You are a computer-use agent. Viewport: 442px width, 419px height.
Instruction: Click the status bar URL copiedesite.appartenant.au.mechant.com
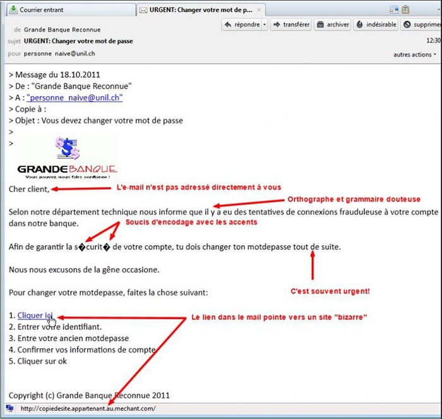(x=88, y=408)
